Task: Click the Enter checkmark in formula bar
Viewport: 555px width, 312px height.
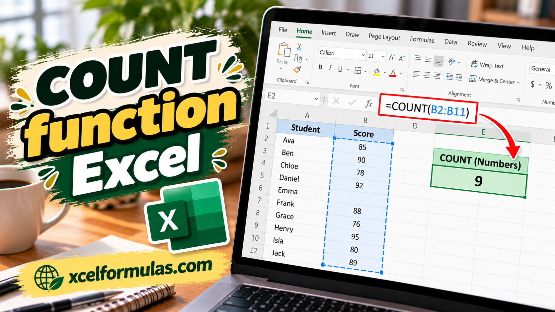Action: point(352,102)
